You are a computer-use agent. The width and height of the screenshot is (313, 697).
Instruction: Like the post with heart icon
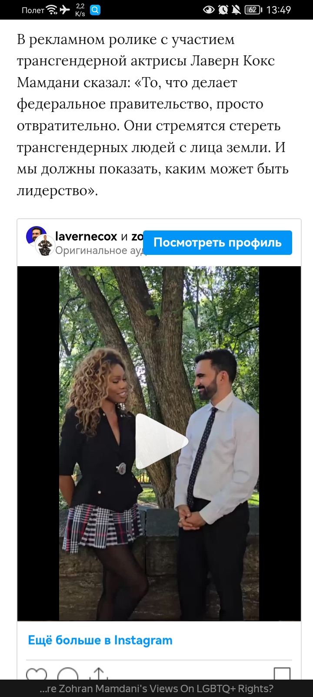pyautogui.click(x=37, y=673)
